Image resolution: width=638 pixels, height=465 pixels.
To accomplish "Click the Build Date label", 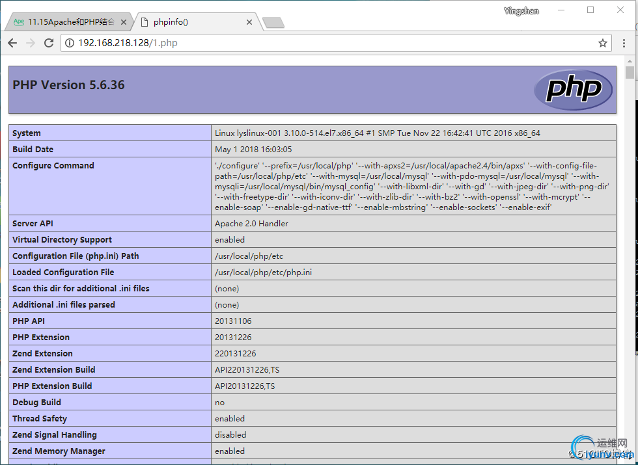I will 33,149.
